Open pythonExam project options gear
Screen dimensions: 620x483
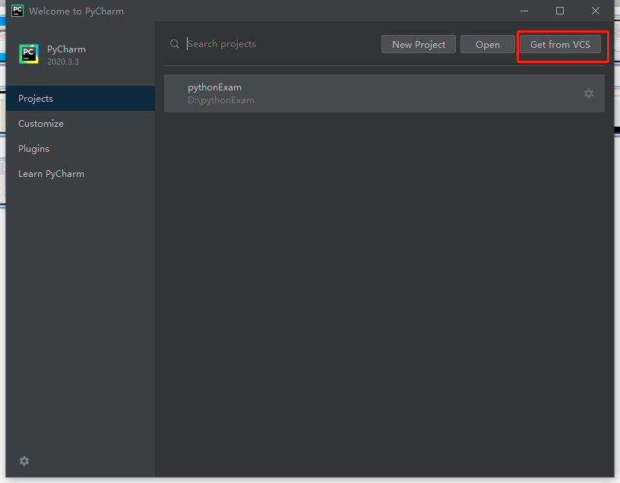pos(589,93)
